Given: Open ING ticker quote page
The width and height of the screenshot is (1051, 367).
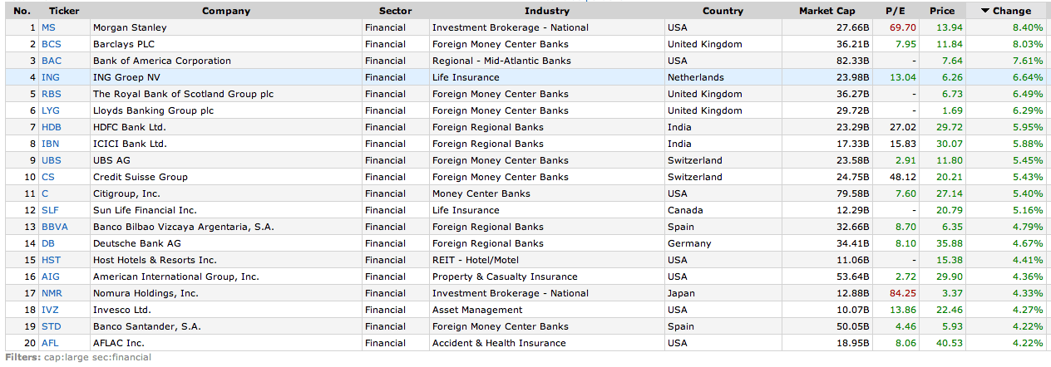Looking at the screenshot, I should point(50,77).
